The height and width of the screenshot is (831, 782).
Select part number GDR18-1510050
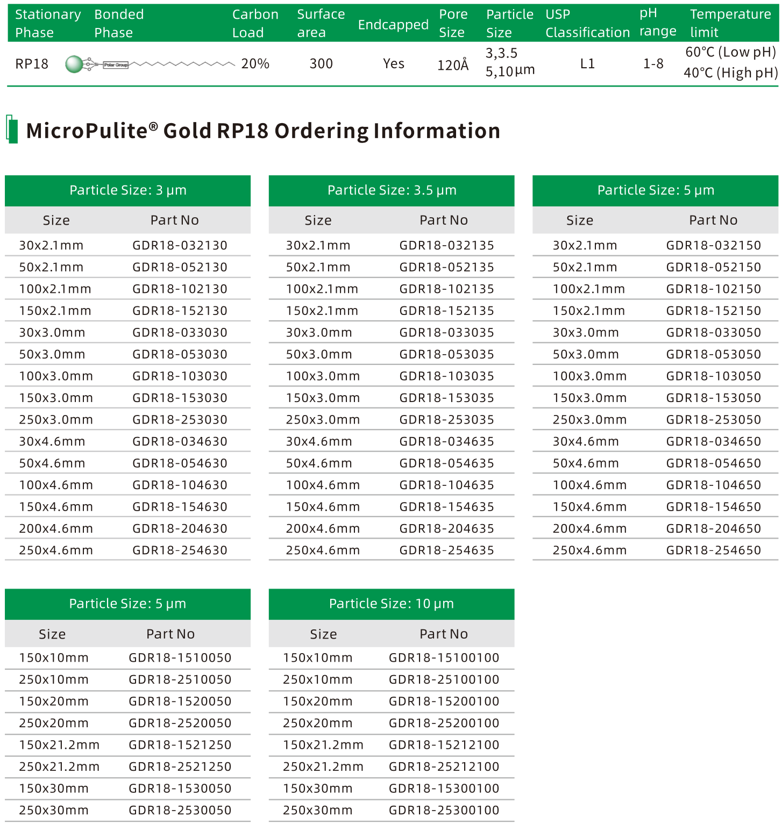coord(180,657)
